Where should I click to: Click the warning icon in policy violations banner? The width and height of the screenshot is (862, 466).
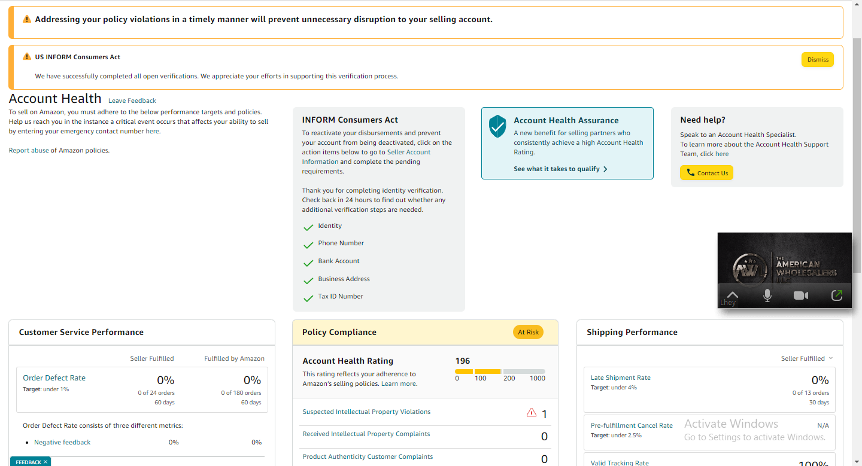(x=26, y=19)
